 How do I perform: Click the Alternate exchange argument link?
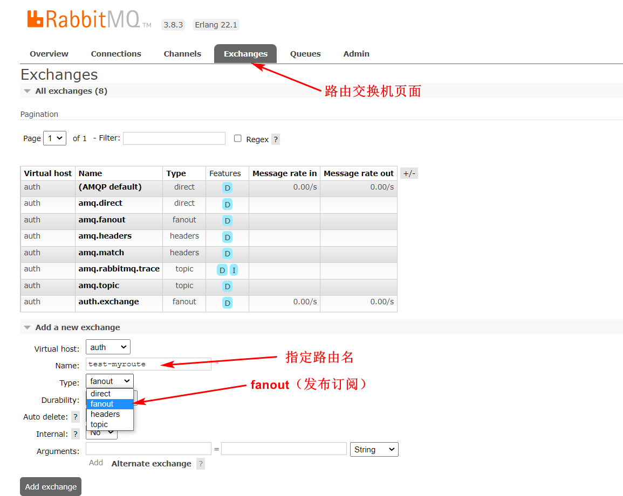tap(152, 464)
